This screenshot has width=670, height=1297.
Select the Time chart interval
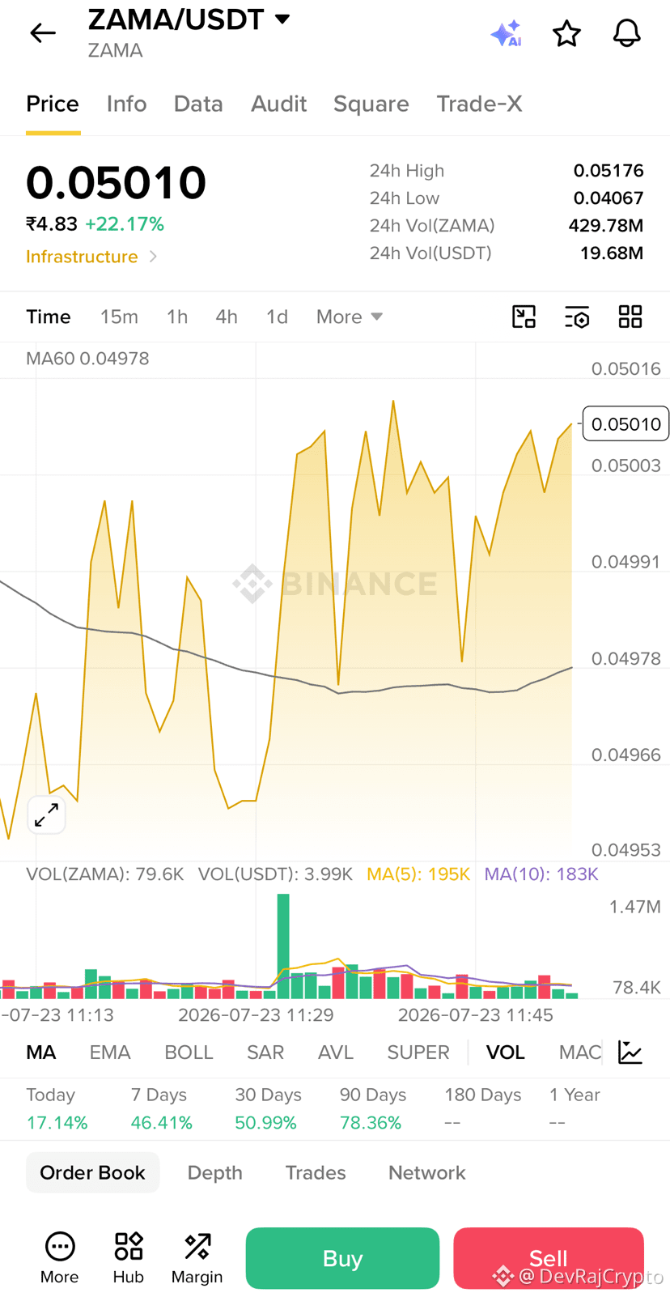[49, 317]
